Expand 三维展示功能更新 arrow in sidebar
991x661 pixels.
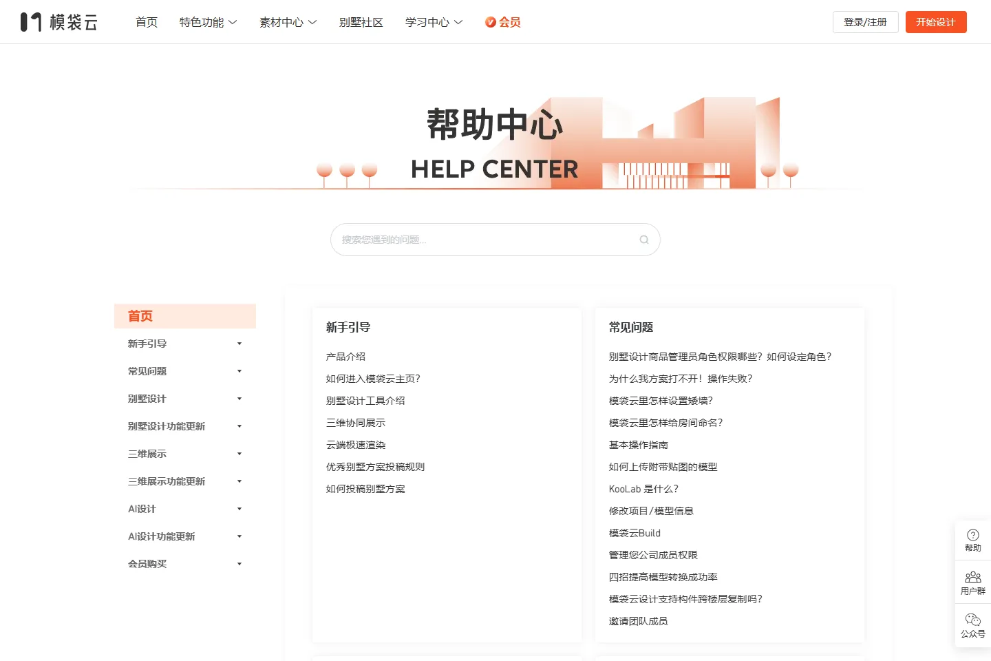[239, 481]
